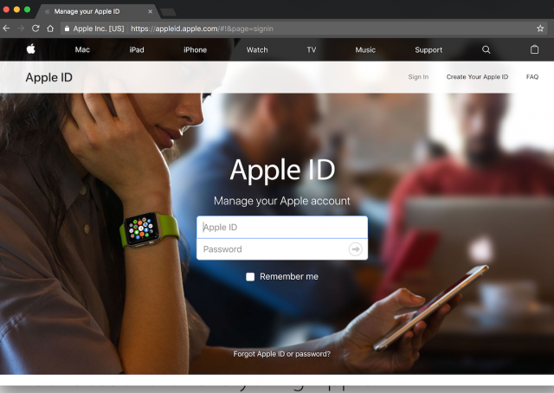Click Forgot Apple ID or password link
This screenshot has height=393, width=554.
coord(281,354)
